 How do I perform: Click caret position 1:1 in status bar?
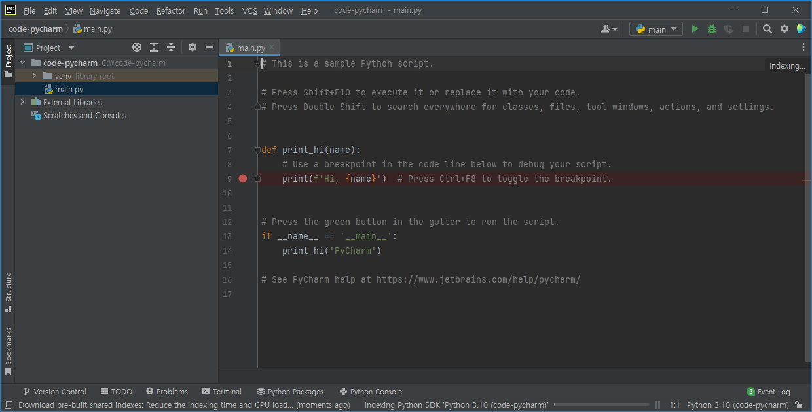pyautogui.click(x=674, y=405)
